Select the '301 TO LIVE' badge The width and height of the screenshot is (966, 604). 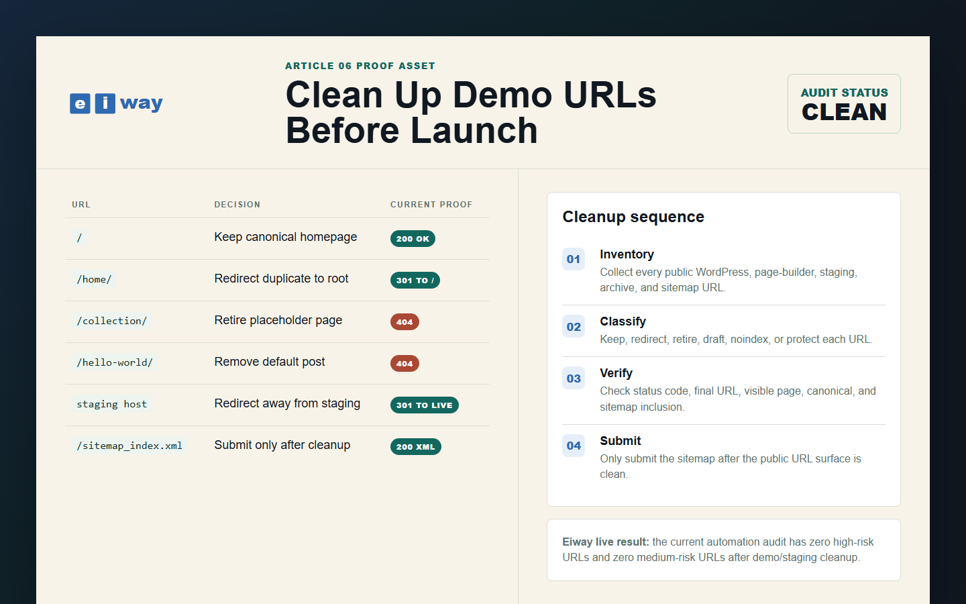pyautogui.click(x=425, y=405)
